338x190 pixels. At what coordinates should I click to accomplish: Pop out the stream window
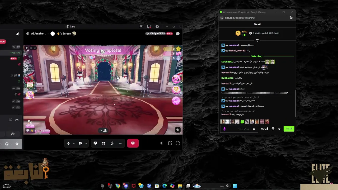click(170, 143)
